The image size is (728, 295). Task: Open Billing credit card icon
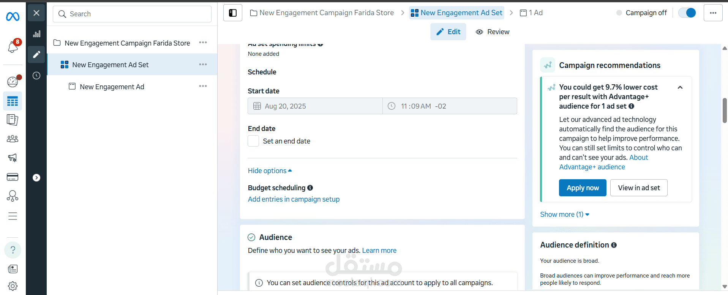click(13, 177)
